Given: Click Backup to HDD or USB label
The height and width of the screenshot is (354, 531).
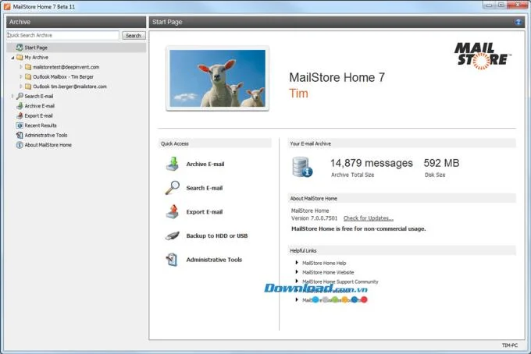Looking at the screenshot, I should [217, 236].
